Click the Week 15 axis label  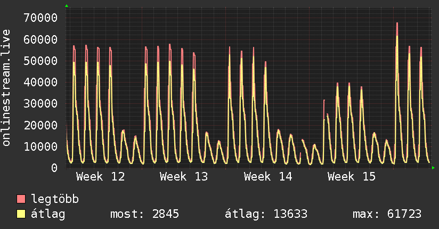pos(352,177)
